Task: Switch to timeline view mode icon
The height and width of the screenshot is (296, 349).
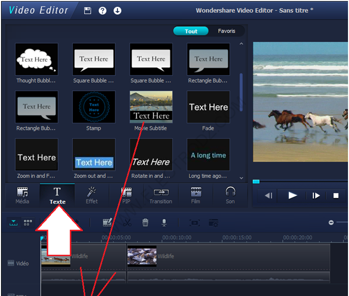Action: pyautogui.click(x=14, y=223)
